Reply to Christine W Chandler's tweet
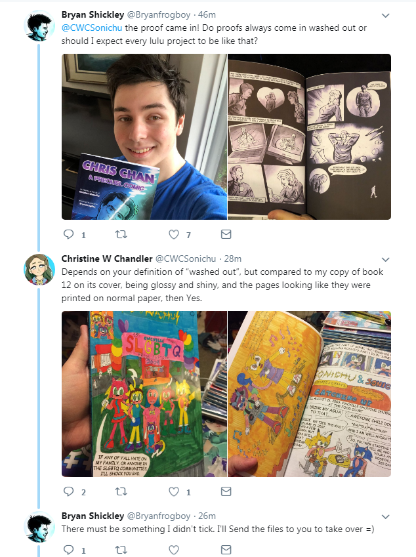Image resolution: width=416 pixels, height=557 pixels. [x=68, y=491]
